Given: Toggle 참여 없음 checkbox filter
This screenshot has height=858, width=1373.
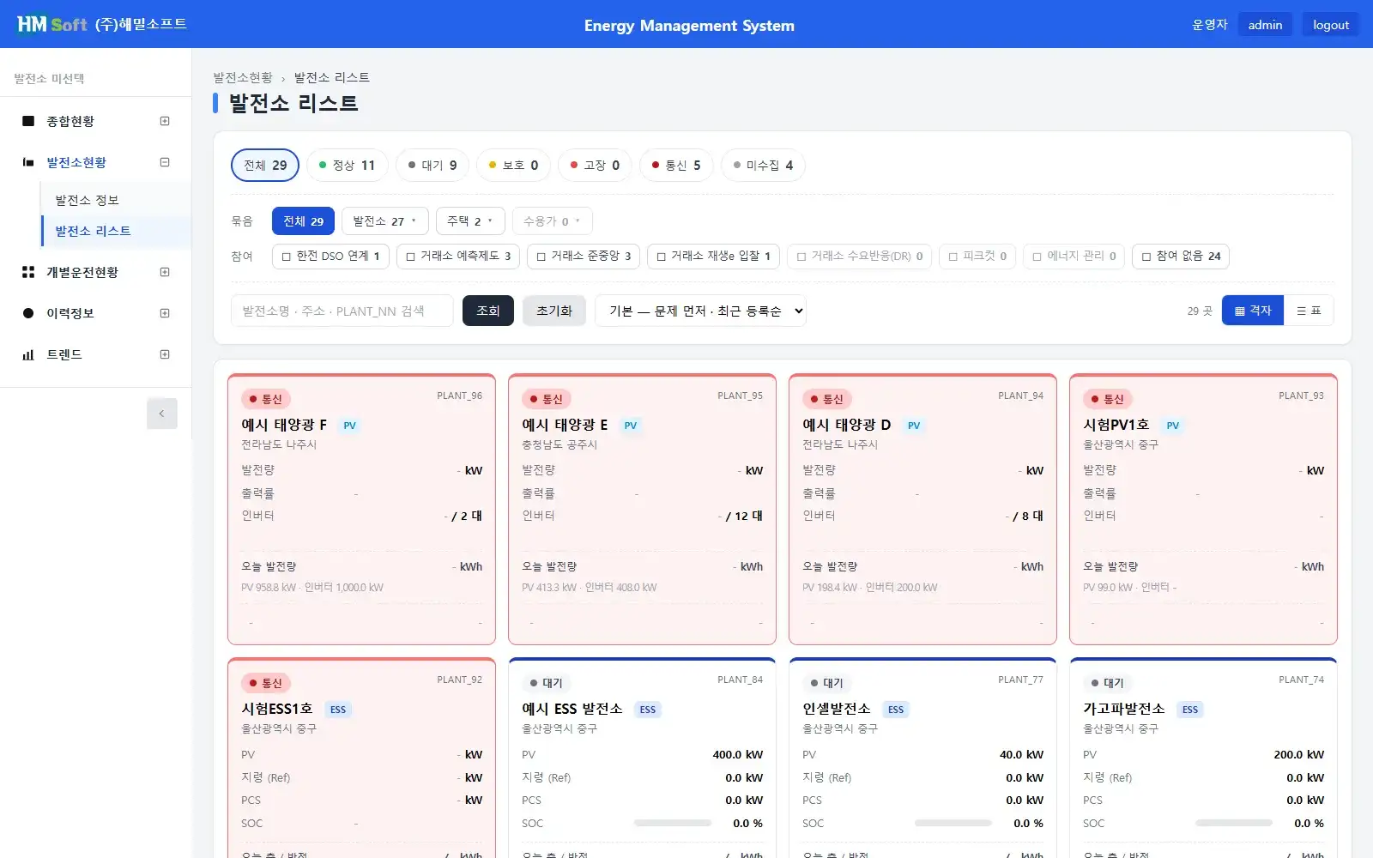Looking at the screenshot, I should [1181, 256].
